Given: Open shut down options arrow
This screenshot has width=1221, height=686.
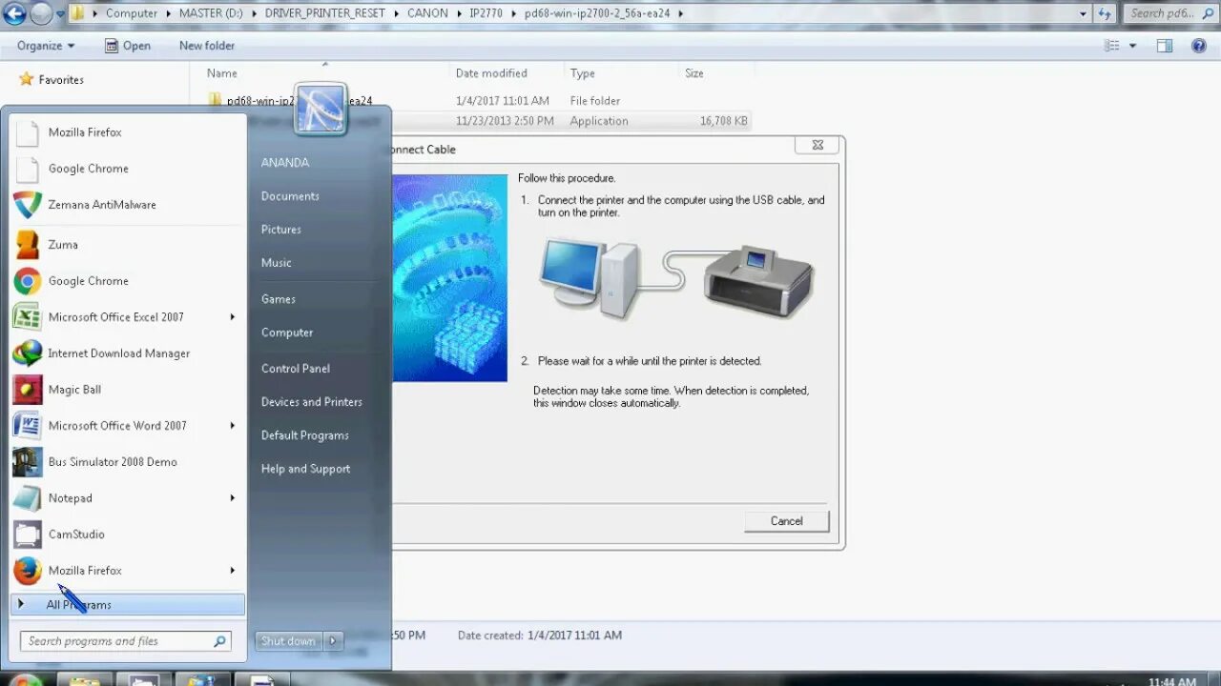Looking at the screenshot, I should [333, 641].
